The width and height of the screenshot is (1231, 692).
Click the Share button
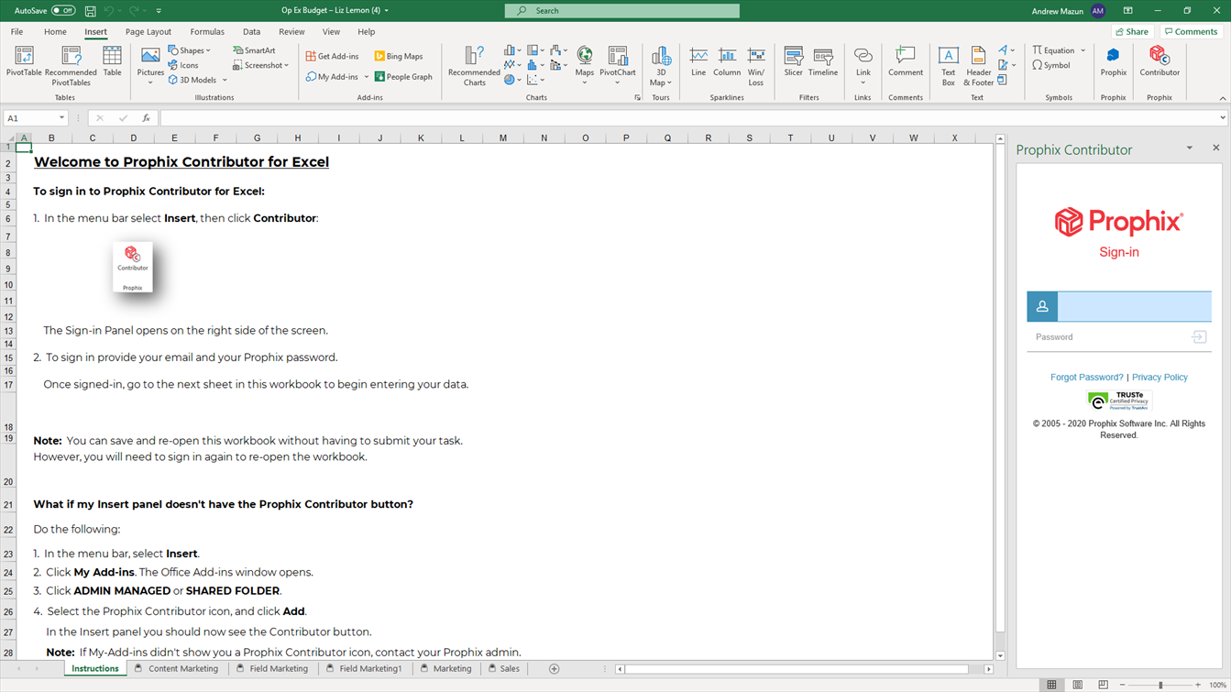click(x=1132, y=31)
